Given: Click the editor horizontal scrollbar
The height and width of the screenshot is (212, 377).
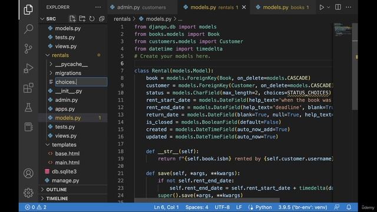Looking at the screenshot, I should tap(207, 200).
